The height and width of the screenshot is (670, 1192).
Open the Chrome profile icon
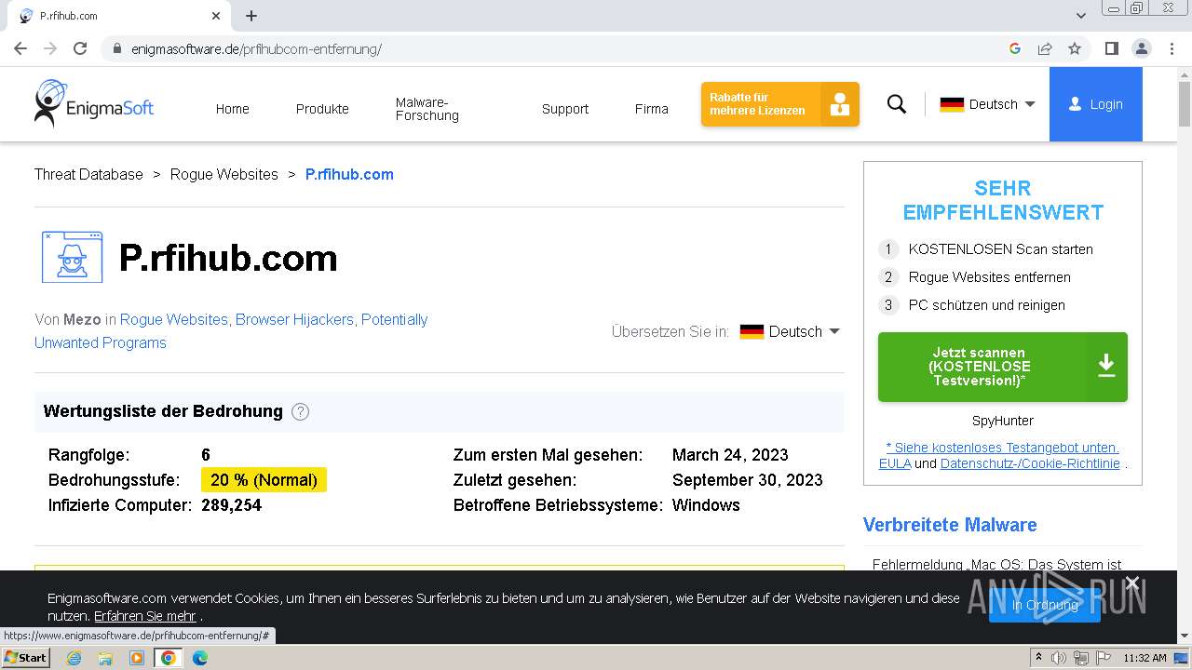1141,48
